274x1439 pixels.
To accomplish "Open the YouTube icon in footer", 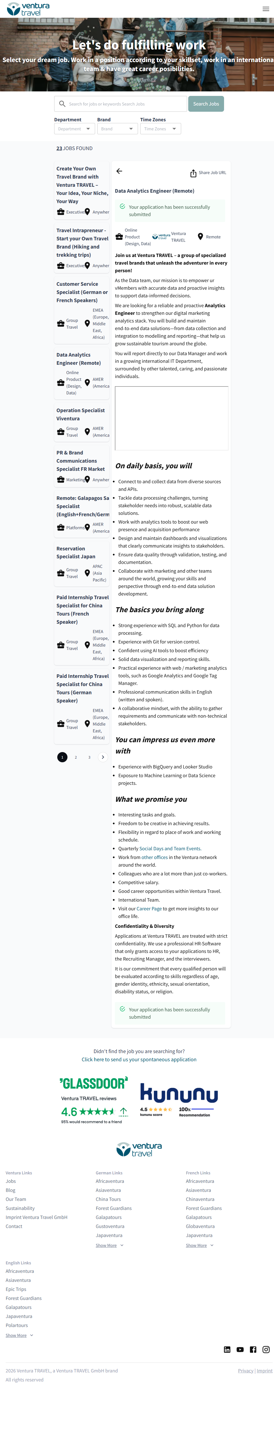I will tap(240, 1349).
